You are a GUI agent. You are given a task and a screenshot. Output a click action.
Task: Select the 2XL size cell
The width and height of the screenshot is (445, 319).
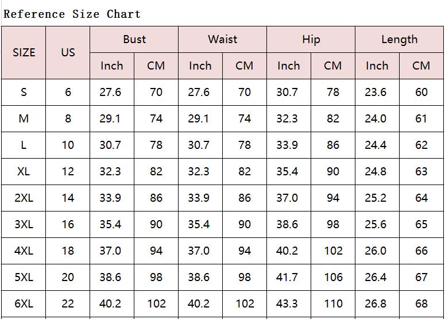[24, 198]
